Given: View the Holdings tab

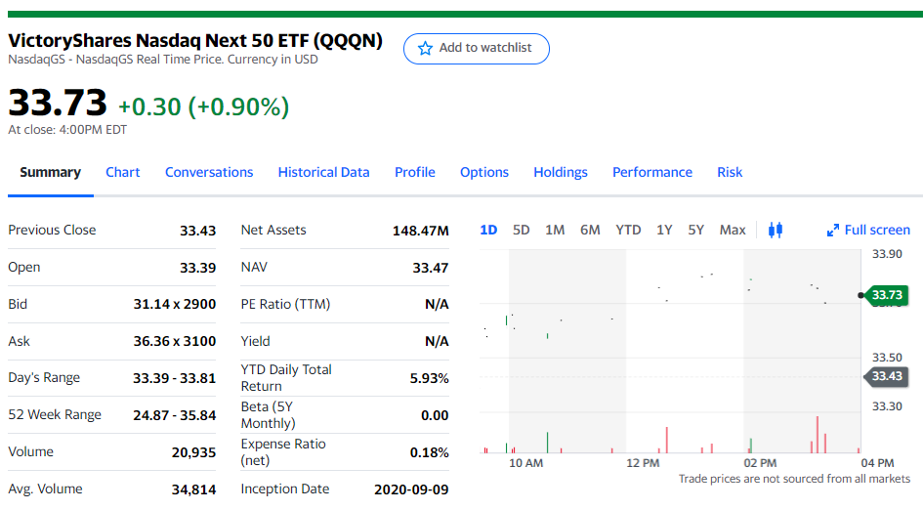Looking at the screenshot, I should [x=561, y=172].
